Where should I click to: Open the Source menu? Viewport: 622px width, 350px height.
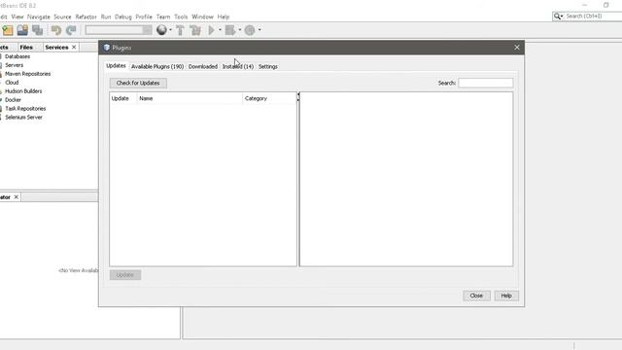(x=62, y=17)
